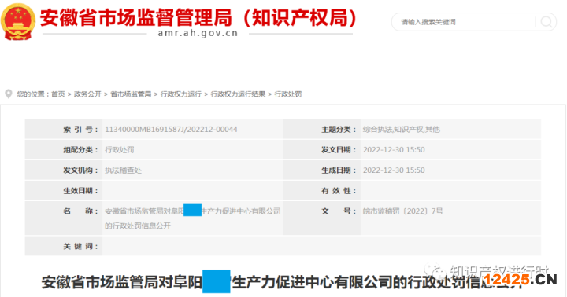The height and width of the screenshot is (297, 567).
Task: Click the 生效日期 label
Action: click(80, 191)
